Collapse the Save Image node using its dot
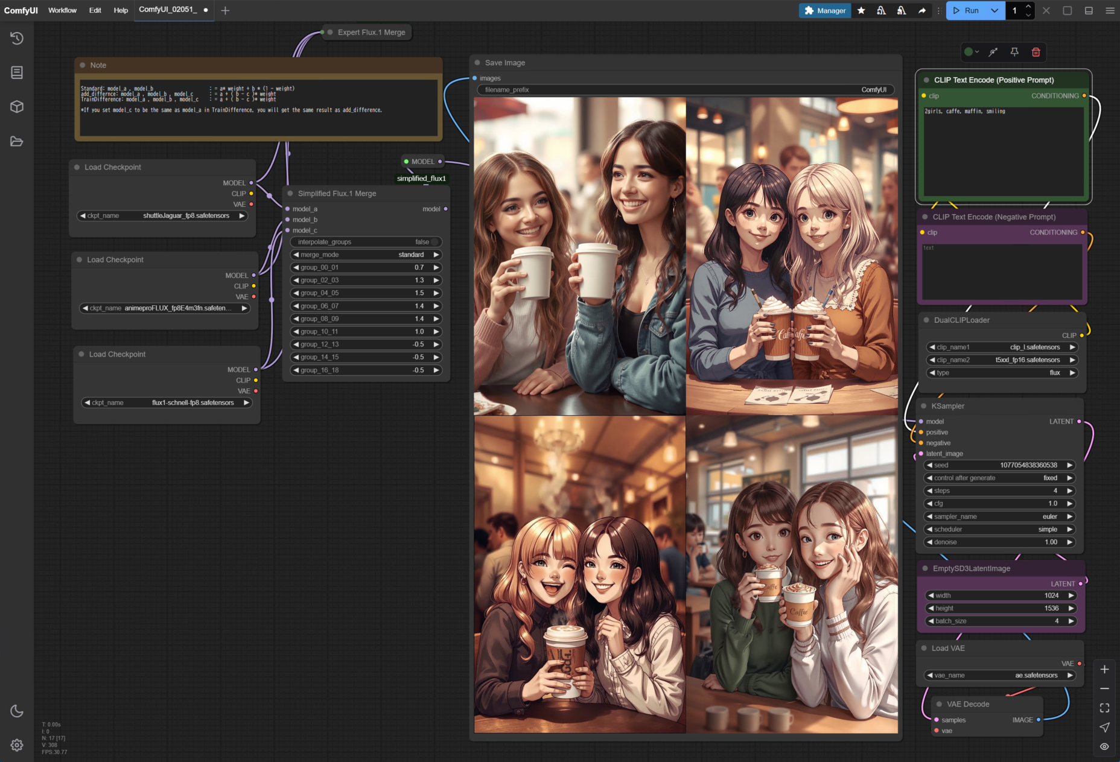The height and width of the screenshot is (762, 1120). click(477, 63)
